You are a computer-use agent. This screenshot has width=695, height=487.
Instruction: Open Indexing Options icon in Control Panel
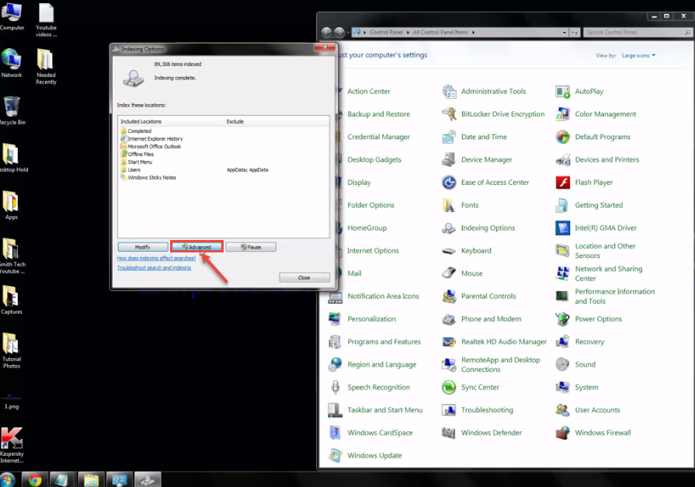(x=449, y=228)
